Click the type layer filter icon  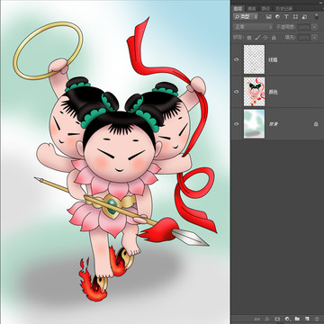click(x=286, y=17)
